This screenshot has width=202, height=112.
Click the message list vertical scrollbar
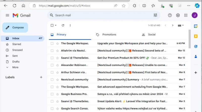(x=190, y=39)
